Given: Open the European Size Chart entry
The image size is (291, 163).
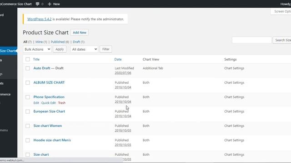Looking at the screenshot, I should click(x=49, y=111).
